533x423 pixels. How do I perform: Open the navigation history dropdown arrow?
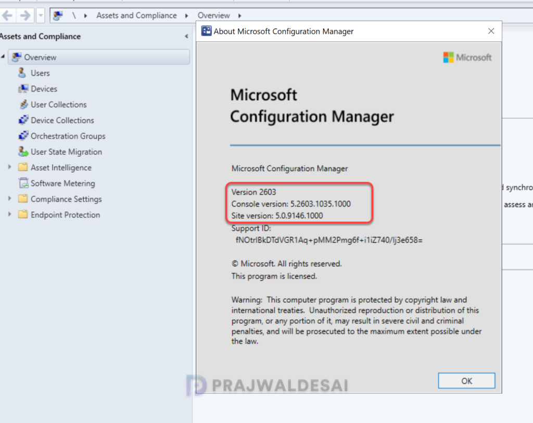(41, 15)
